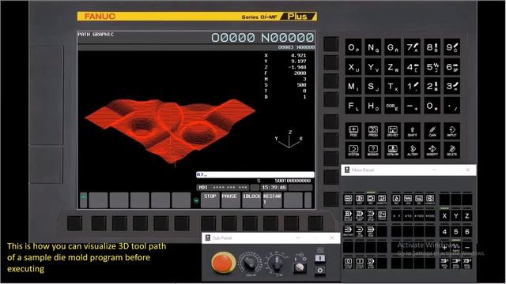506x284 pixels.
Task: Select X1000 increment multiplier
Action: tap(430, 215)
